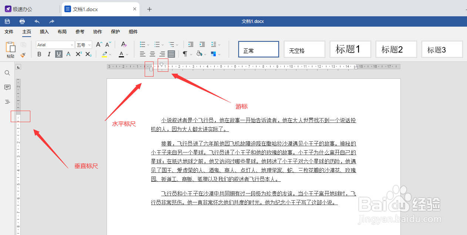
Task: Toggle Strikethrough formatting
Action: point(68,54)
